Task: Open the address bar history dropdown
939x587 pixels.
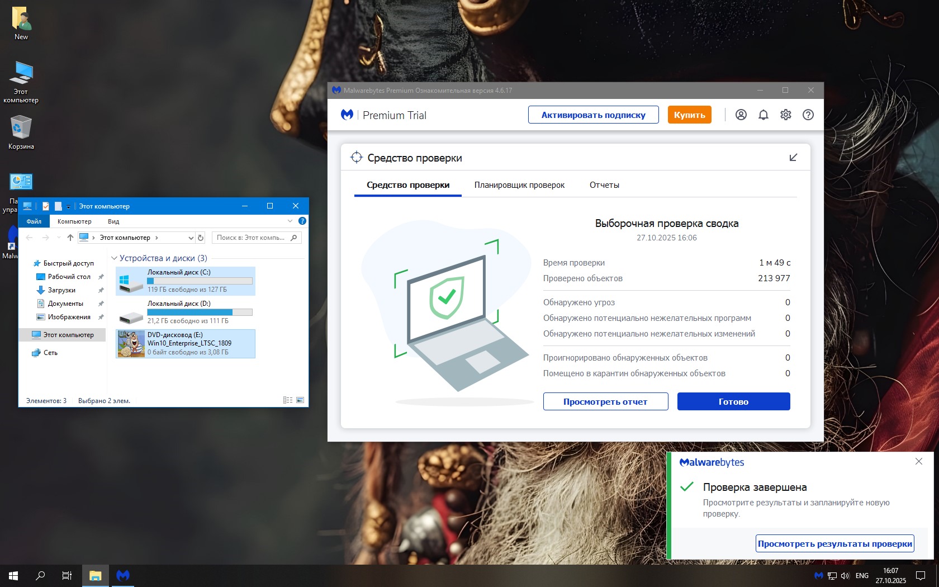Action: click(x=191, y=238)
